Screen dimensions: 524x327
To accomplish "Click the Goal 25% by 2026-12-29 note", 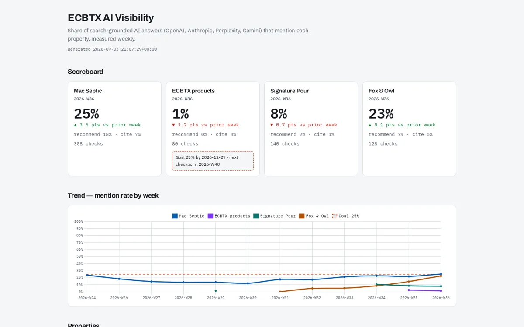I will click(213, 161).
